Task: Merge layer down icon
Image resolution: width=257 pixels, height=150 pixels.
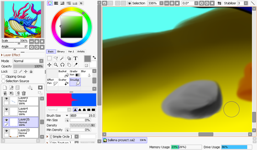Action: pyautogui.click(x=5, y=93)
